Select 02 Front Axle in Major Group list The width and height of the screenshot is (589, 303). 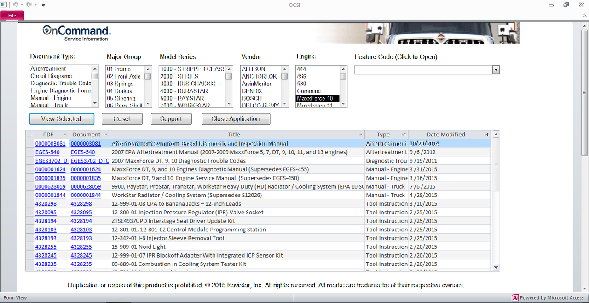(124, 76)
